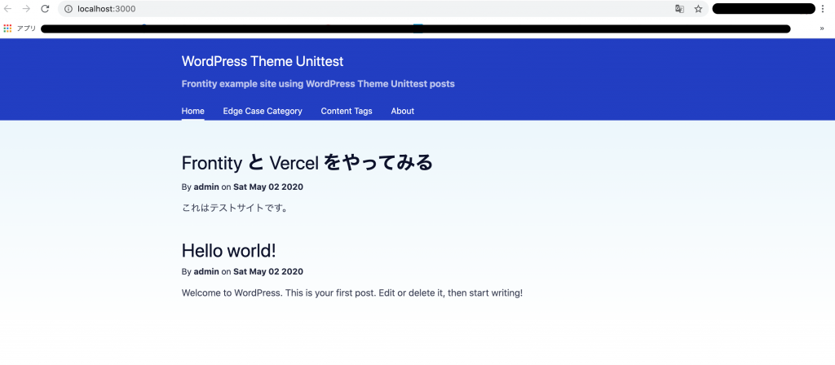Click the Frontity example site tagline
Viewport: 835px width, 365px height.
click(318, 84)
